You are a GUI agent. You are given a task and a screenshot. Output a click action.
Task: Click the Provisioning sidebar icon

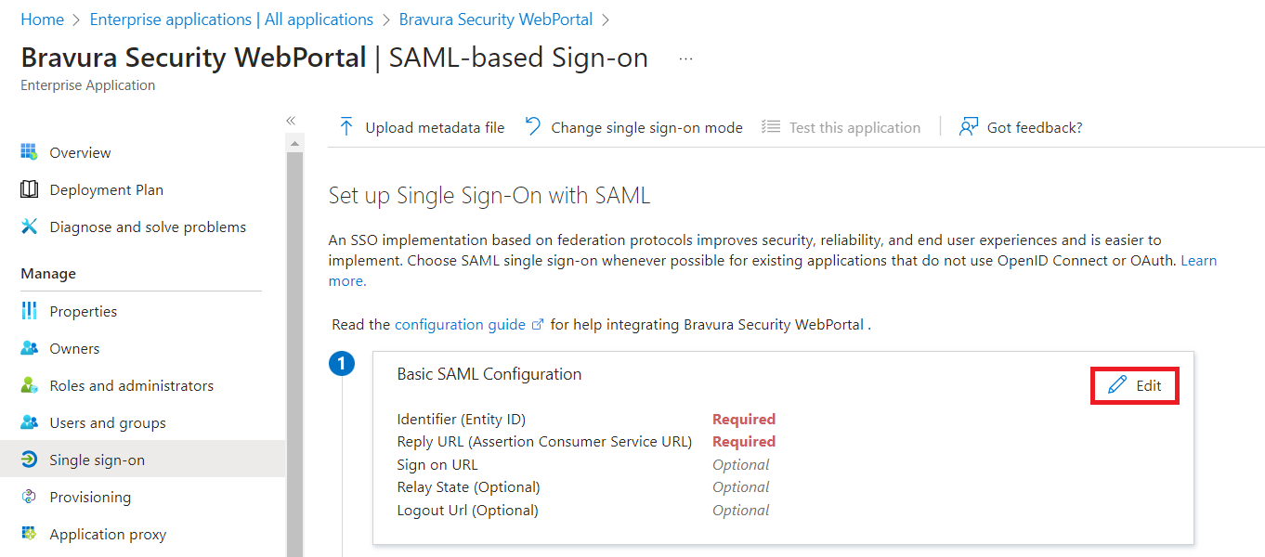29,496
